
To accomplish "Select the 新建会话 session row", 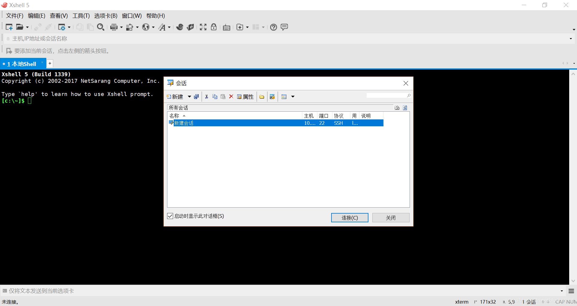I will click(276, 123).
